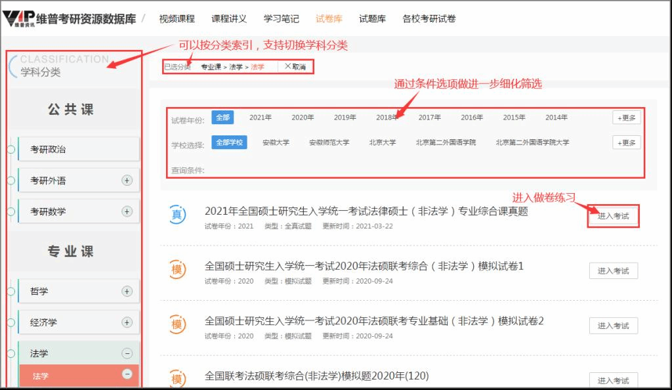Image resolution: width=672 pixels, height=390 pixels.
Task: Show more schools with +更多 button
Action: pos(626,142)
